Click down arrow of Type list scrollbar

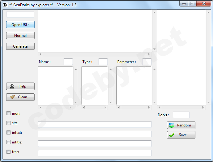[x=111, y=102]
